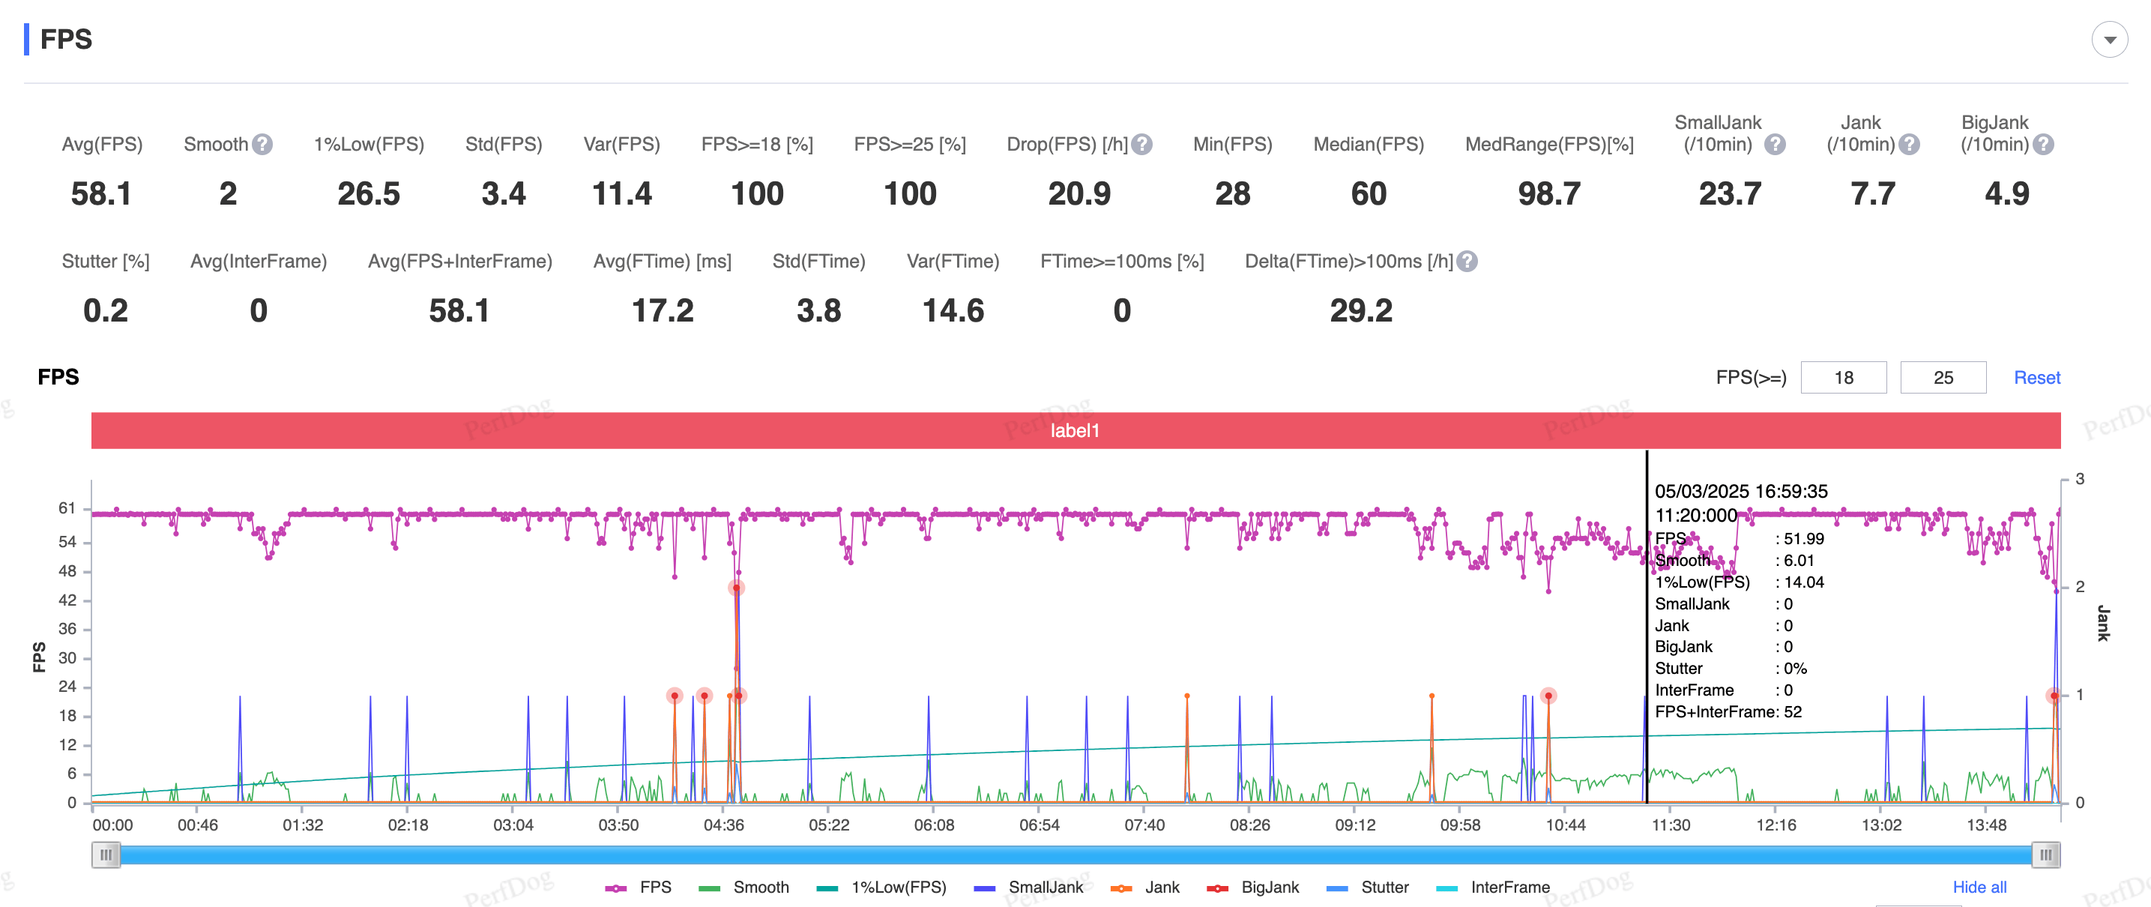
Task: Click the FPS threshold field showing 18
Action: 1843,378
